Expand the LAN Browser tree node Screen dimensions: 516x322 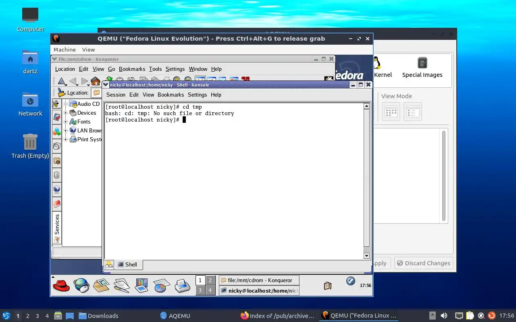[66, 130]
